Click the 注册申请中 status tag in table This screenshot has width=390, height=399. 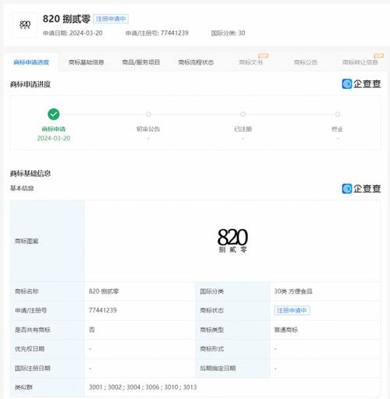[x=292, y=310]
